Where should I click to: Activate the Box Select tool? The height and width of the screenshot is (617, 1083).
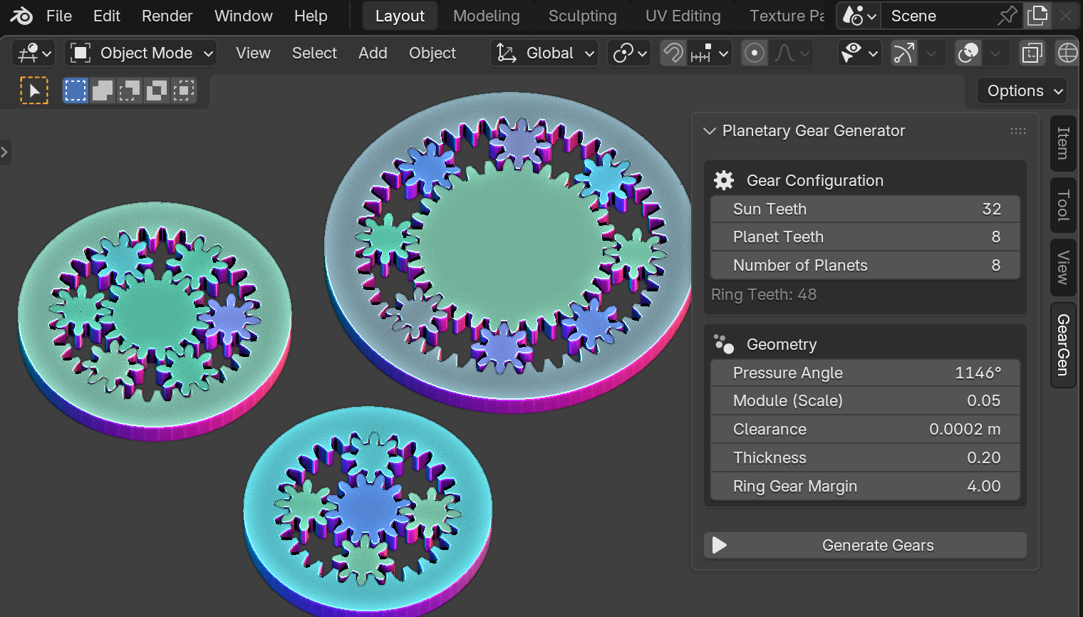tap(75, 90)
